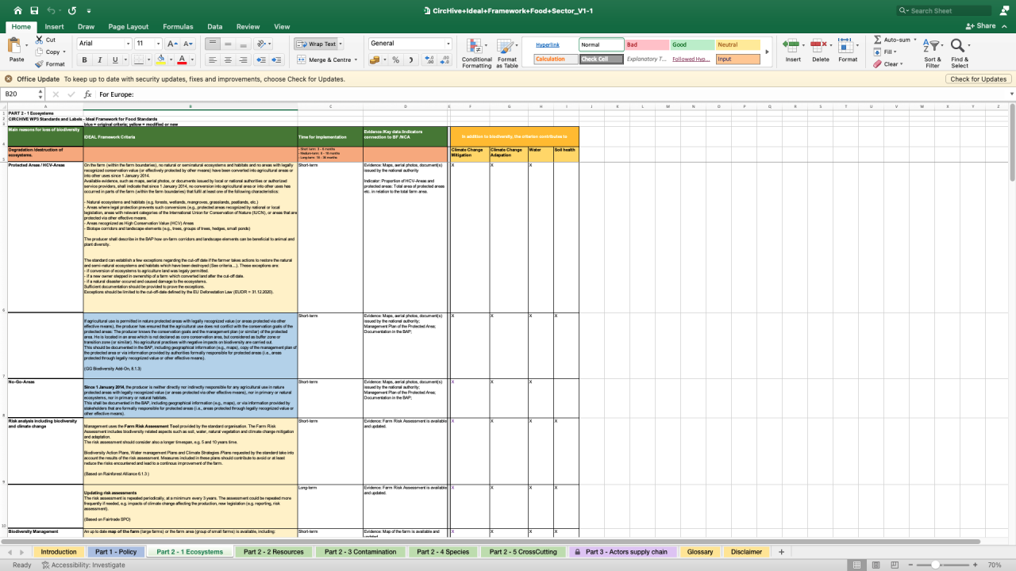This screenshot has width=1016, height=571.
Task: Apply the Good cell style
Action: click(x=692, y=45)
